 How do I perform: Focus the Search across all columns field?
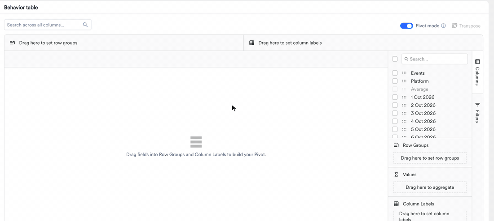click(48, 25)
